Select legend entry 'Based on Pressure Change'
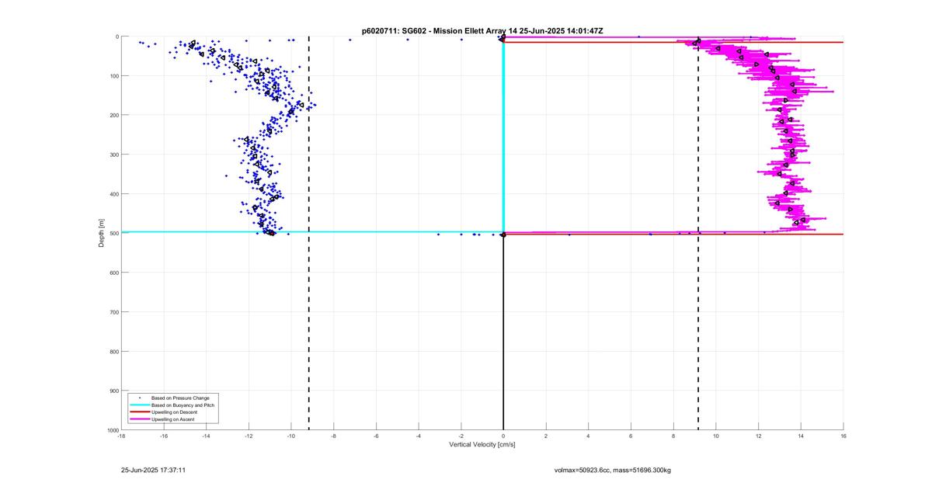Image resolution: width=932 pixels, height=483 pixels. pyautogui.click(x=180, y=398)
